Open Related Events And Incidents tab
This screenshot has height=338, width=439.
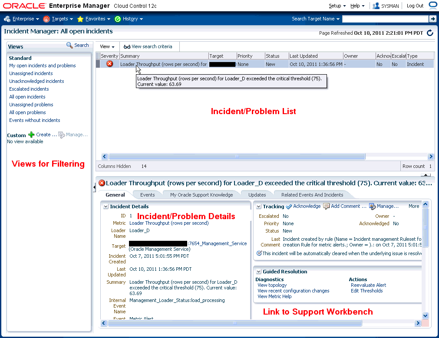coord(312,195)
